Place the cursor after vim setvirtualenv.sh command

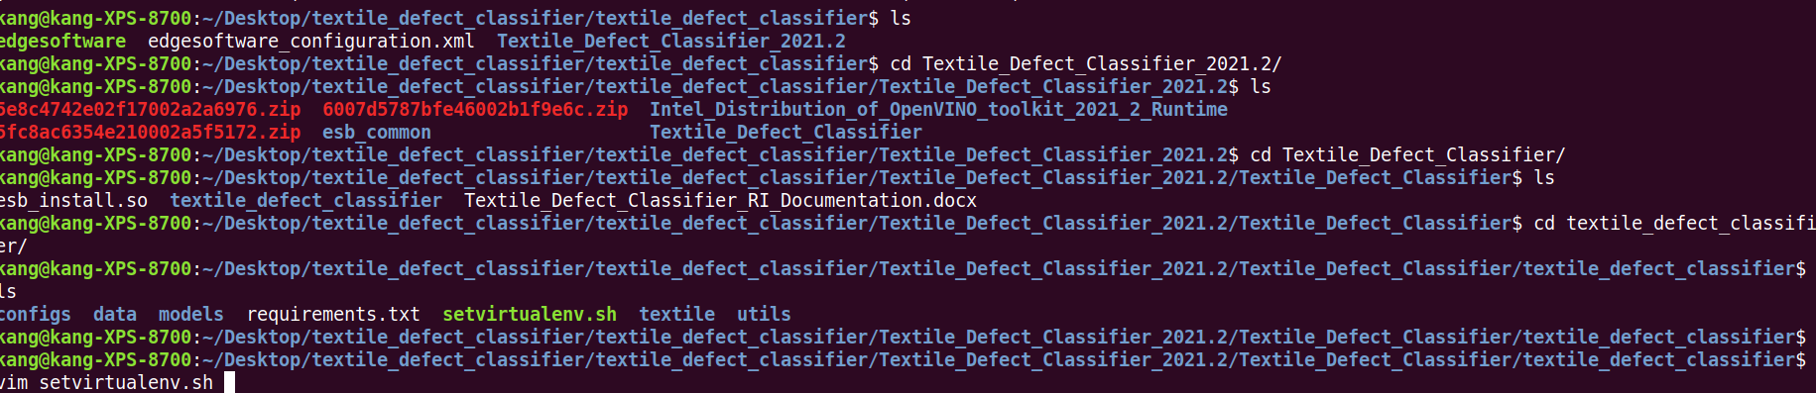point(229,383)
